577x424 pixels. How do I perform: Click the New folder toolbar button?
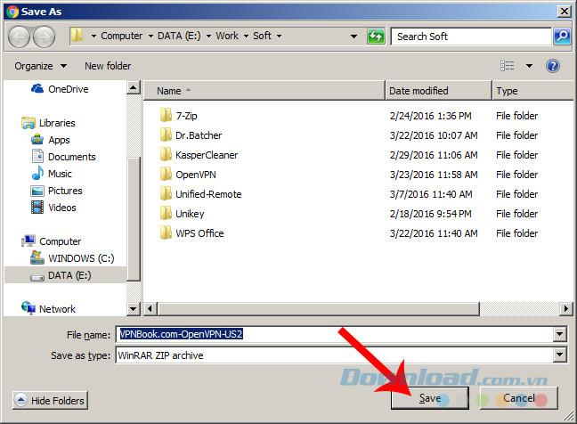108,66
